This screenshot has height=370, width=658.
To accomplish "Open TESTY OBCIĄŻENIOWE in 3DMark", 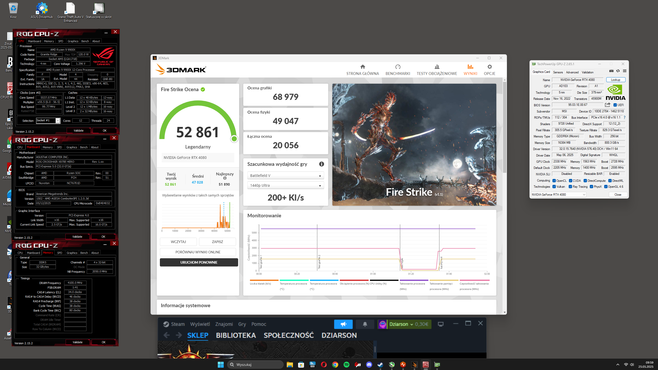I will [437, 70].
